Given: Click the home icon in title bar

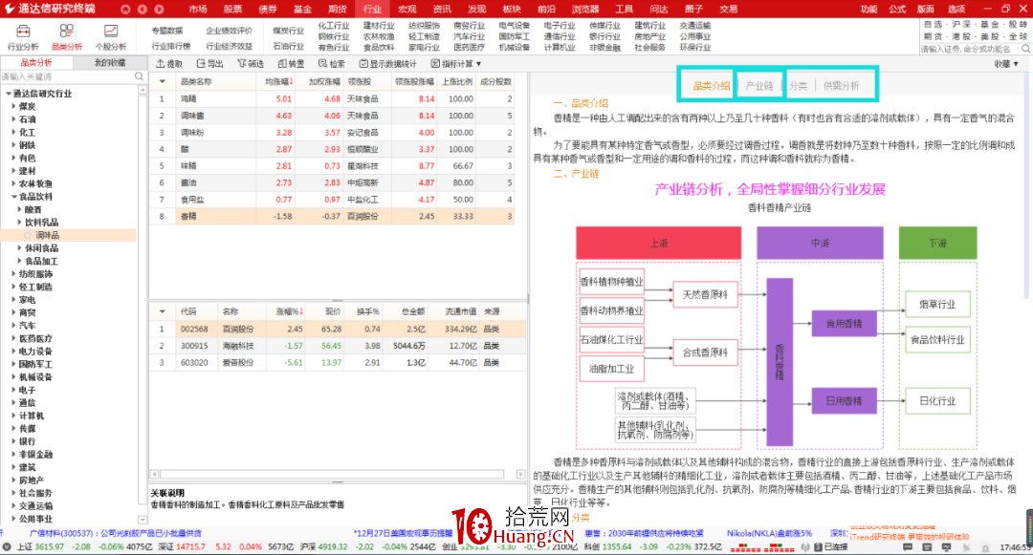Looking at the screenshot, I should (x=125, y=10).
